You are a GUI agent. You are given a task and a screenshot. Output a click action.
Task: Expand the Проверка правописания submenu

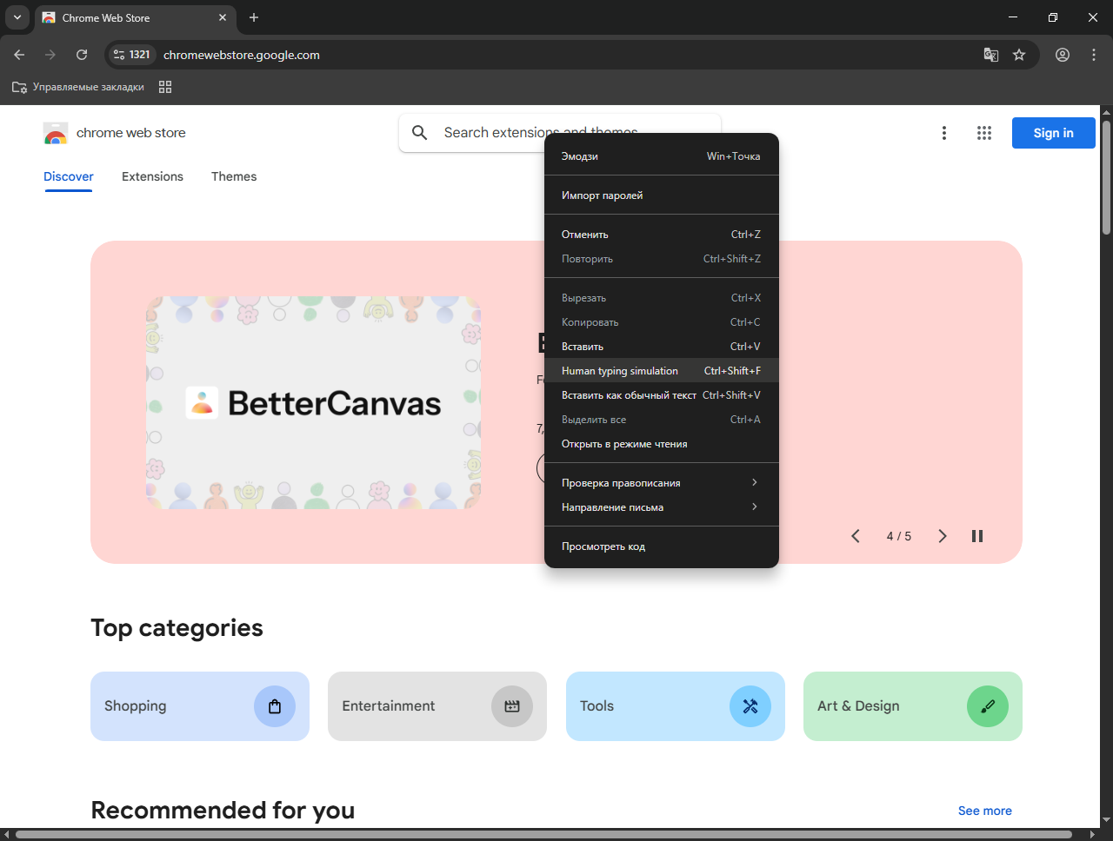661,483
